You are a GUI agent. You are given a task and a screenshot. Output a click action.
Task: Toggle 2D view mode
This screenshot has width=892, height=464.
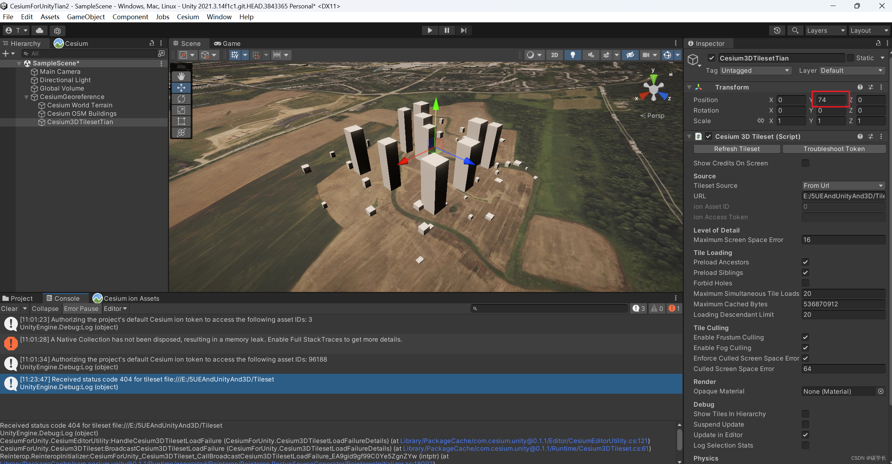pos(555,55)
